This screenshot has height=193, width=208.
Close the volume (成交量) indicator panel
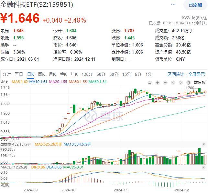204,144
